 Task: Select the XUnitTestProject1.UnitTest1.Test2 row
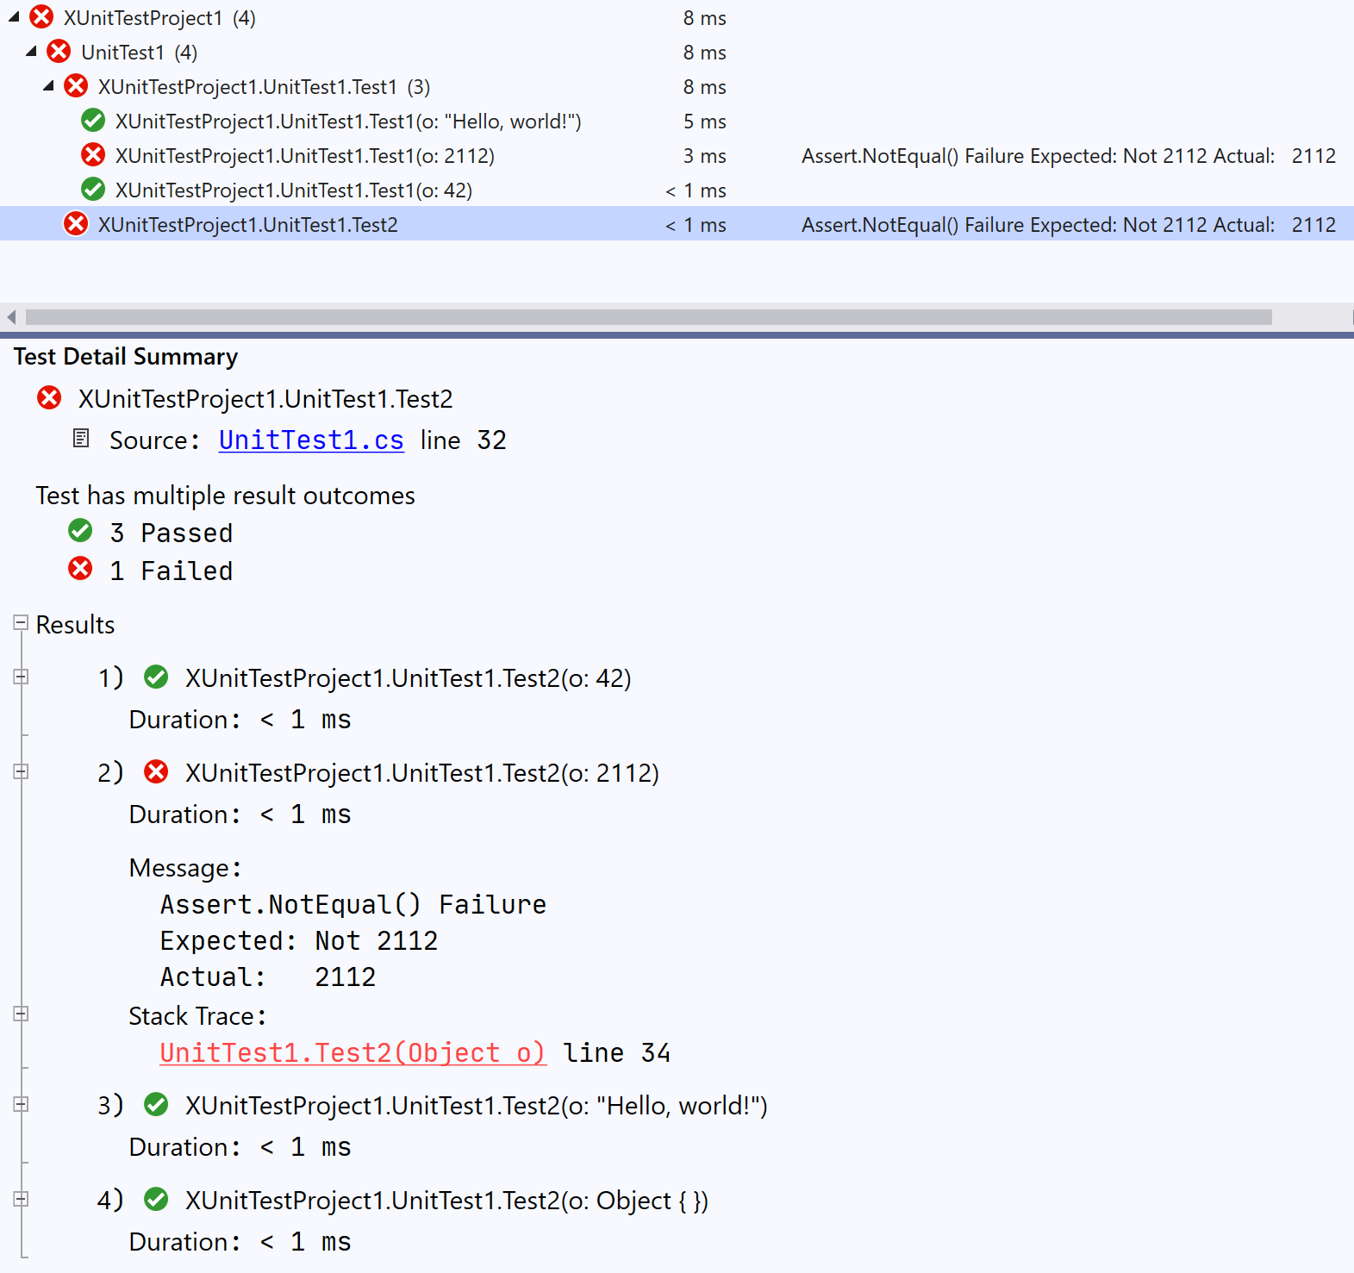677,224
